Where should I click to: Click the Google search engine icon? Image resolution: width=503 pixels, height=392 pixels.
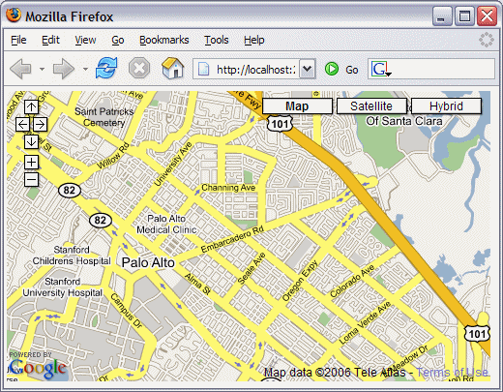pos(381,69)
